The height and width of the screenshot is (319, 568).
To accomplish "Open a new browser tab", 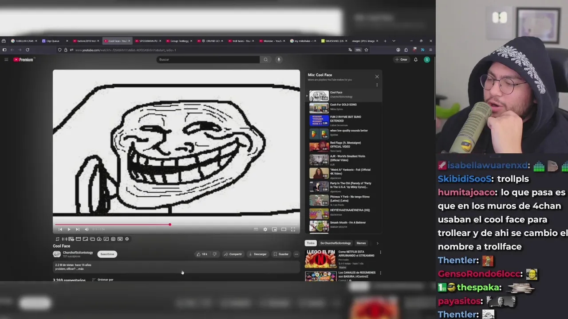I will click(x=385, y=41).
